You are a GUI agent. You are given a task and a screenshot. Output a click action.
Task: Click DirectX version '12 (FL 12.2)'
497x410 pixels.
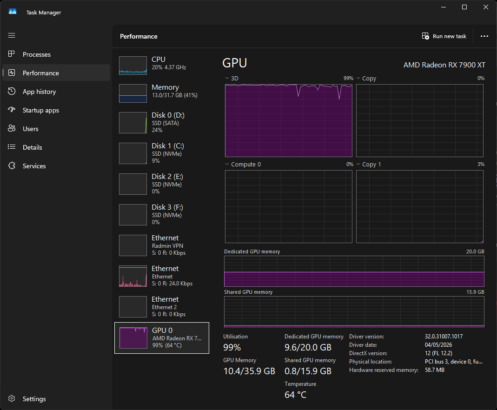[438, 353]
